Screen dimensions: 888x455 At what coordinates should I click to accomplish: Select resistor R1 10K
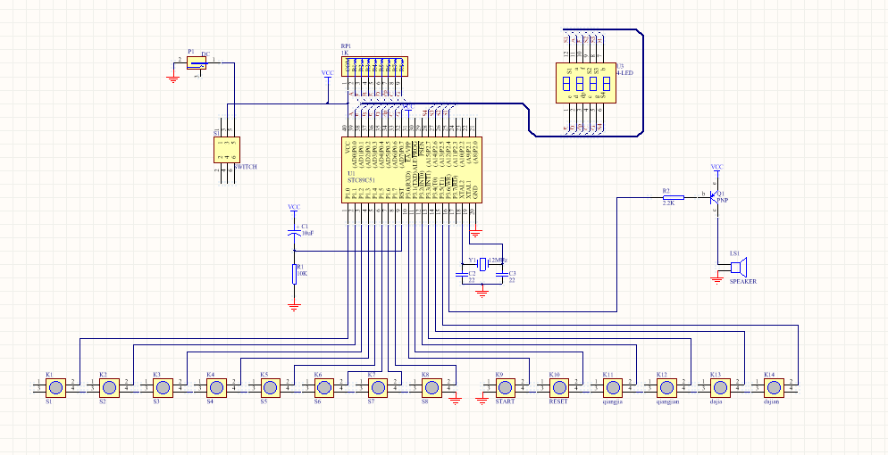pos(294,274)
